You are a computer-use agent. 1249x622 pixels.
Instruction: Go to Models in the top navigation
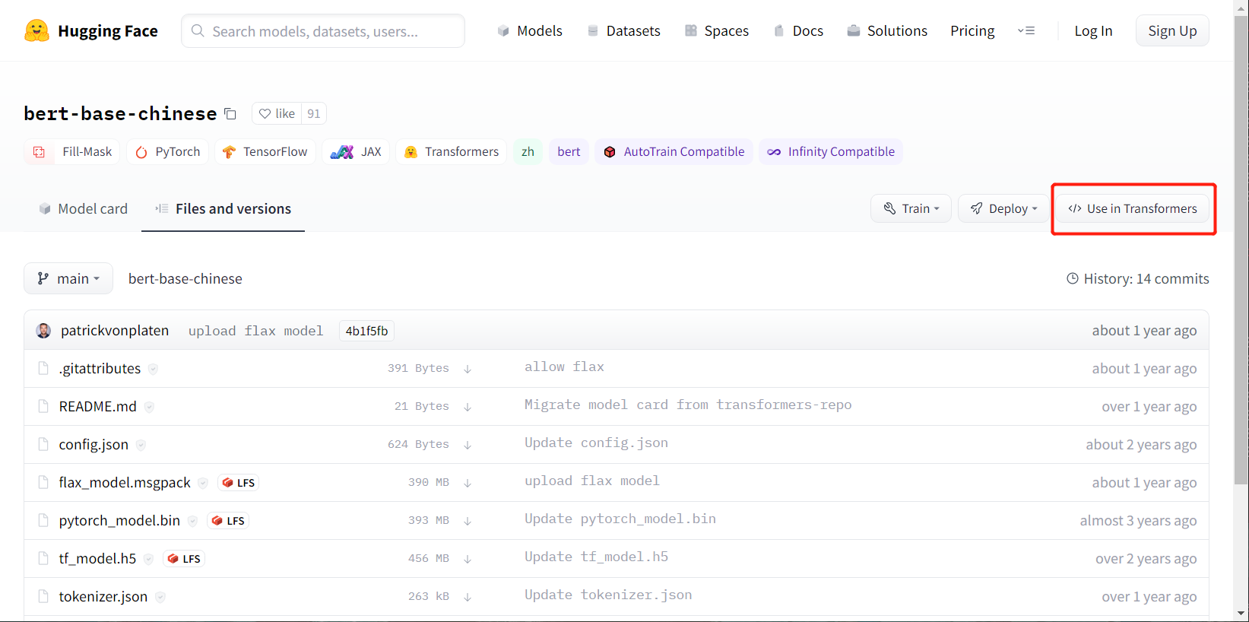pyautogui.click(x=530, y=30)
